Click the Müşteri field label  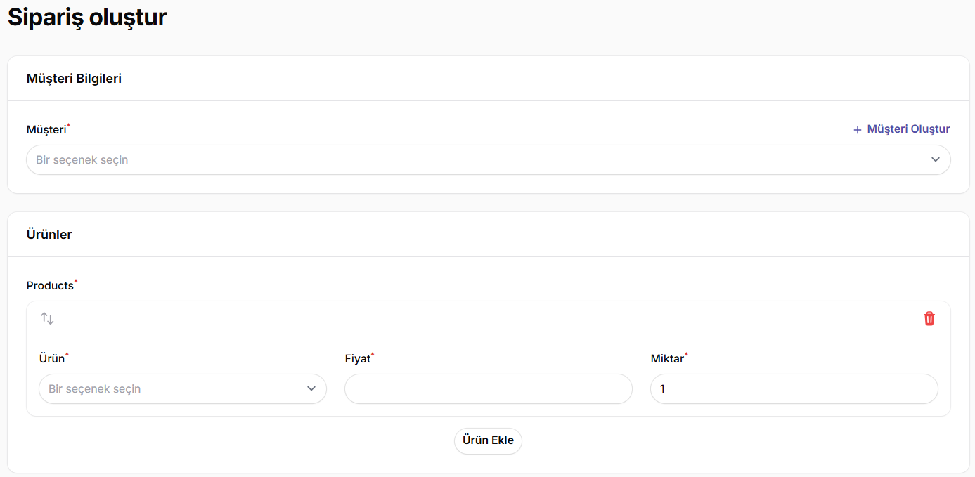click(46, 129)
